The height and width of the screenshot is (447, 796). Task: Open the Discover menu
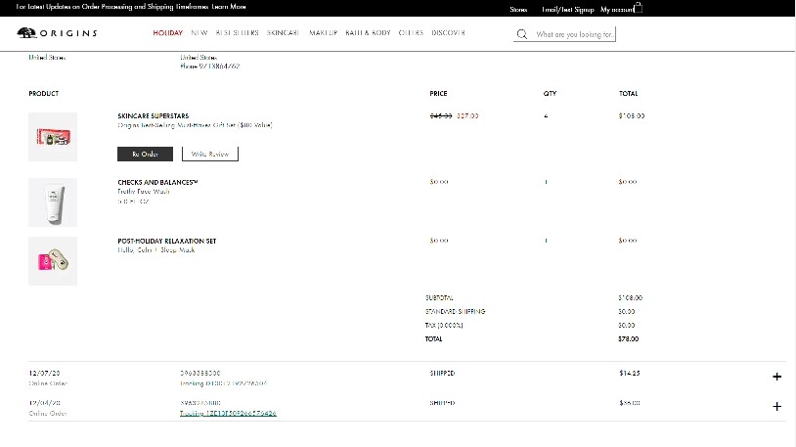[448, 33]
